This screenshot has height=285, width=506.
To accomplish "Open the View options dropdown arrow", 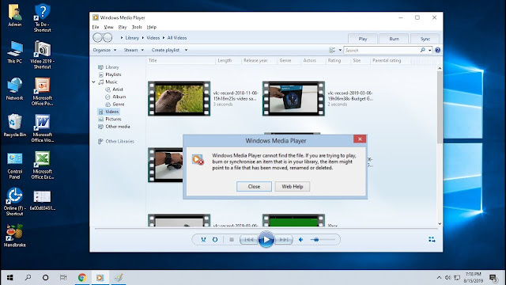I will 340,50.
